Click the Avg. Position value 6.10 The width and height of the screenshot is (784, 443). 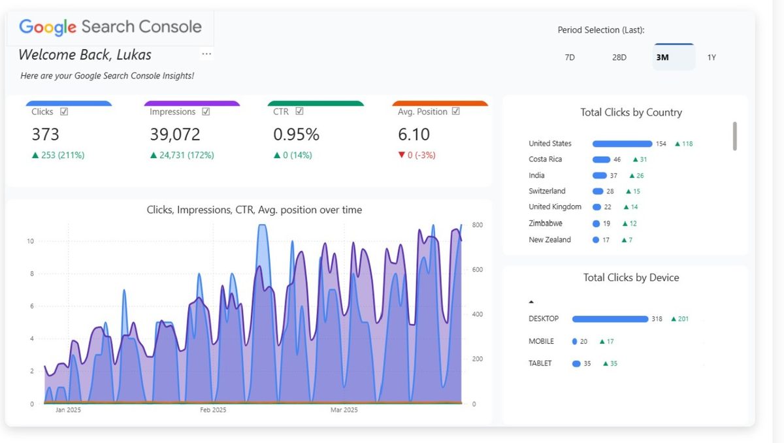tap(414, 135)
